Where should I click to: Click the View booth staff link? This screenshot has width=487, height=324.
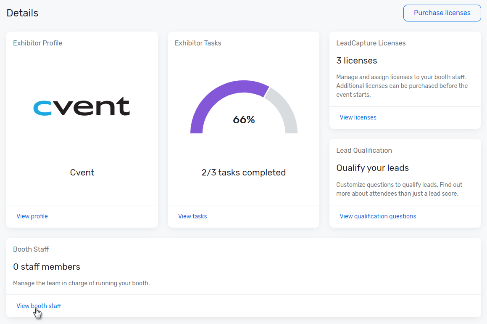pyautogui.click(x=39, y=306)
